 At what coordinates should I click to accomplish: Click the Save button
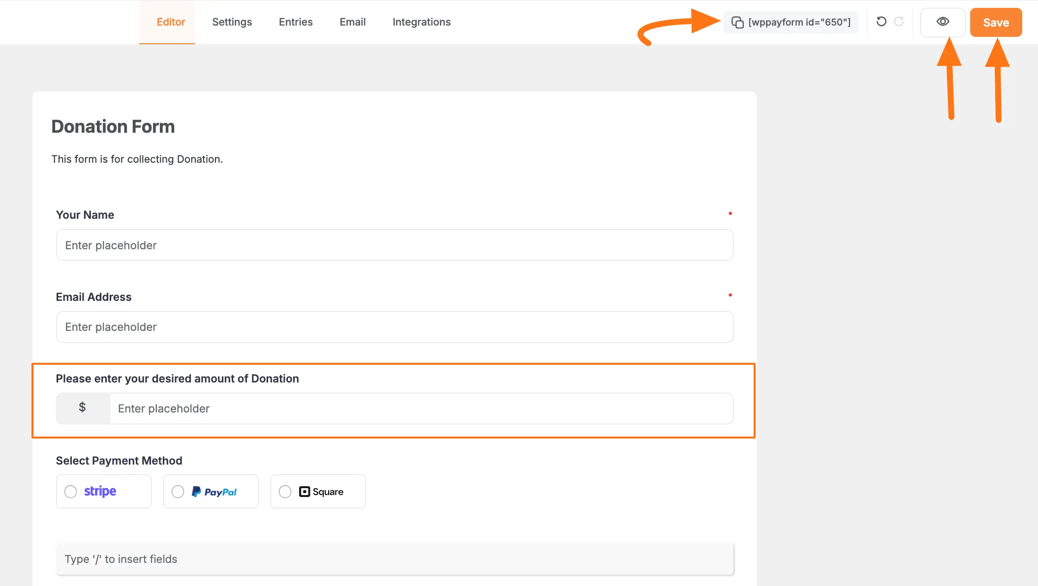pyautogui.click(x=996, y=22)
